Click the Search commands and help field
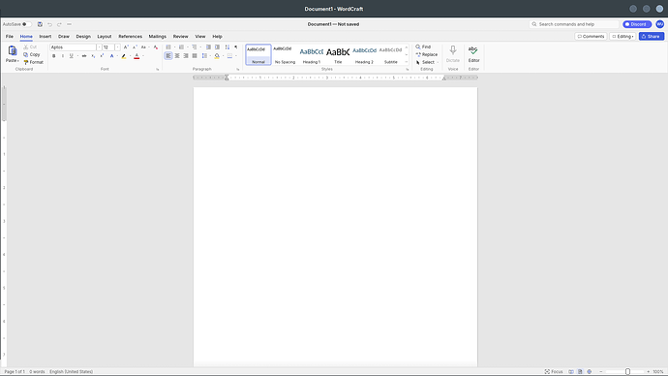668x376 pixels. 574,24
